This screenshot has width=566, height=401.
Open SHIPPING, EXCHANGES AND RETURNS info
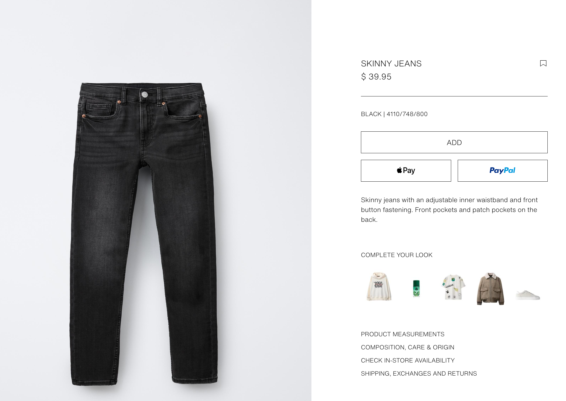pyautogui.click(x=419, y=373)
